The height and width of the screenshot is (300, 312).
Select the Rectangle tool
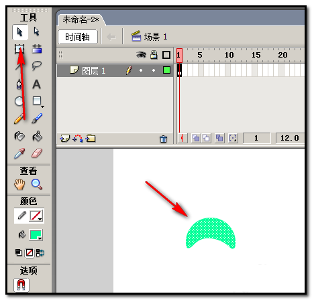37,101
